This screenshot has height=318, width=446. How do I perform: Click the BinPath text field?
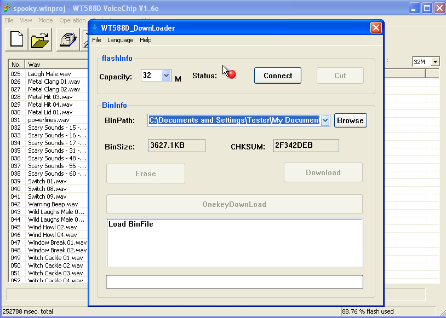[233, 120]
